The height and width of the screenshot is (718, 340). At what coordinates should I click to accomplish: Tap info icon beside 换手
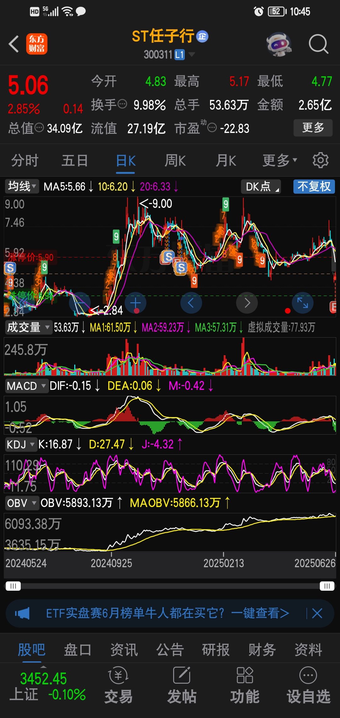122,104
